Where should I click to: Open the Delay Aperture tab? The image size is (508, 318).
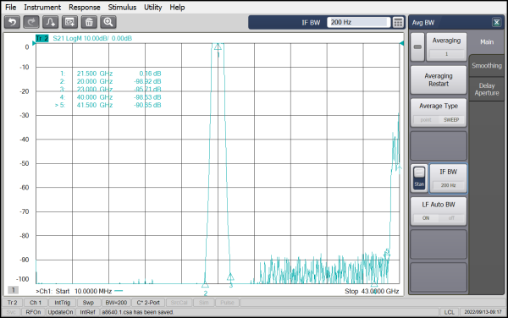pos(487,90)
